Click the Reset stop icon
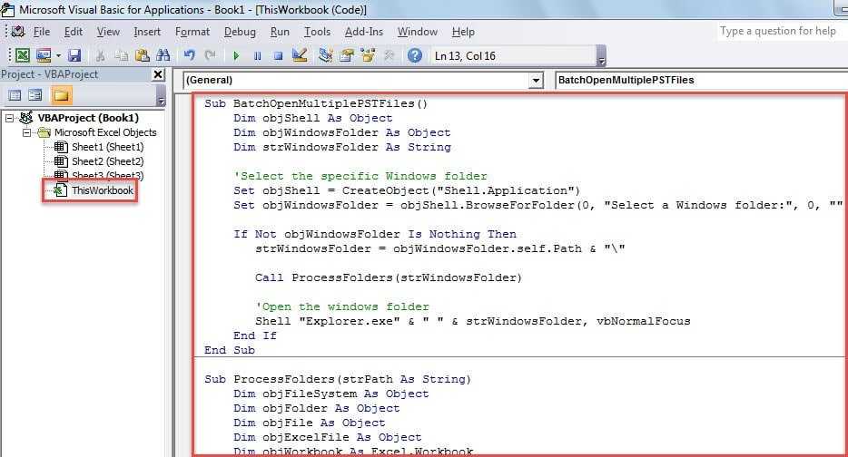 pyautogui.click(x=278, y=55)
